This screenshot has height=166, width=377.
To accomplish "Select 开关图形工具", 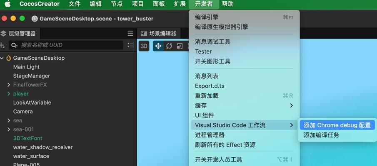I will click(244, 61).
